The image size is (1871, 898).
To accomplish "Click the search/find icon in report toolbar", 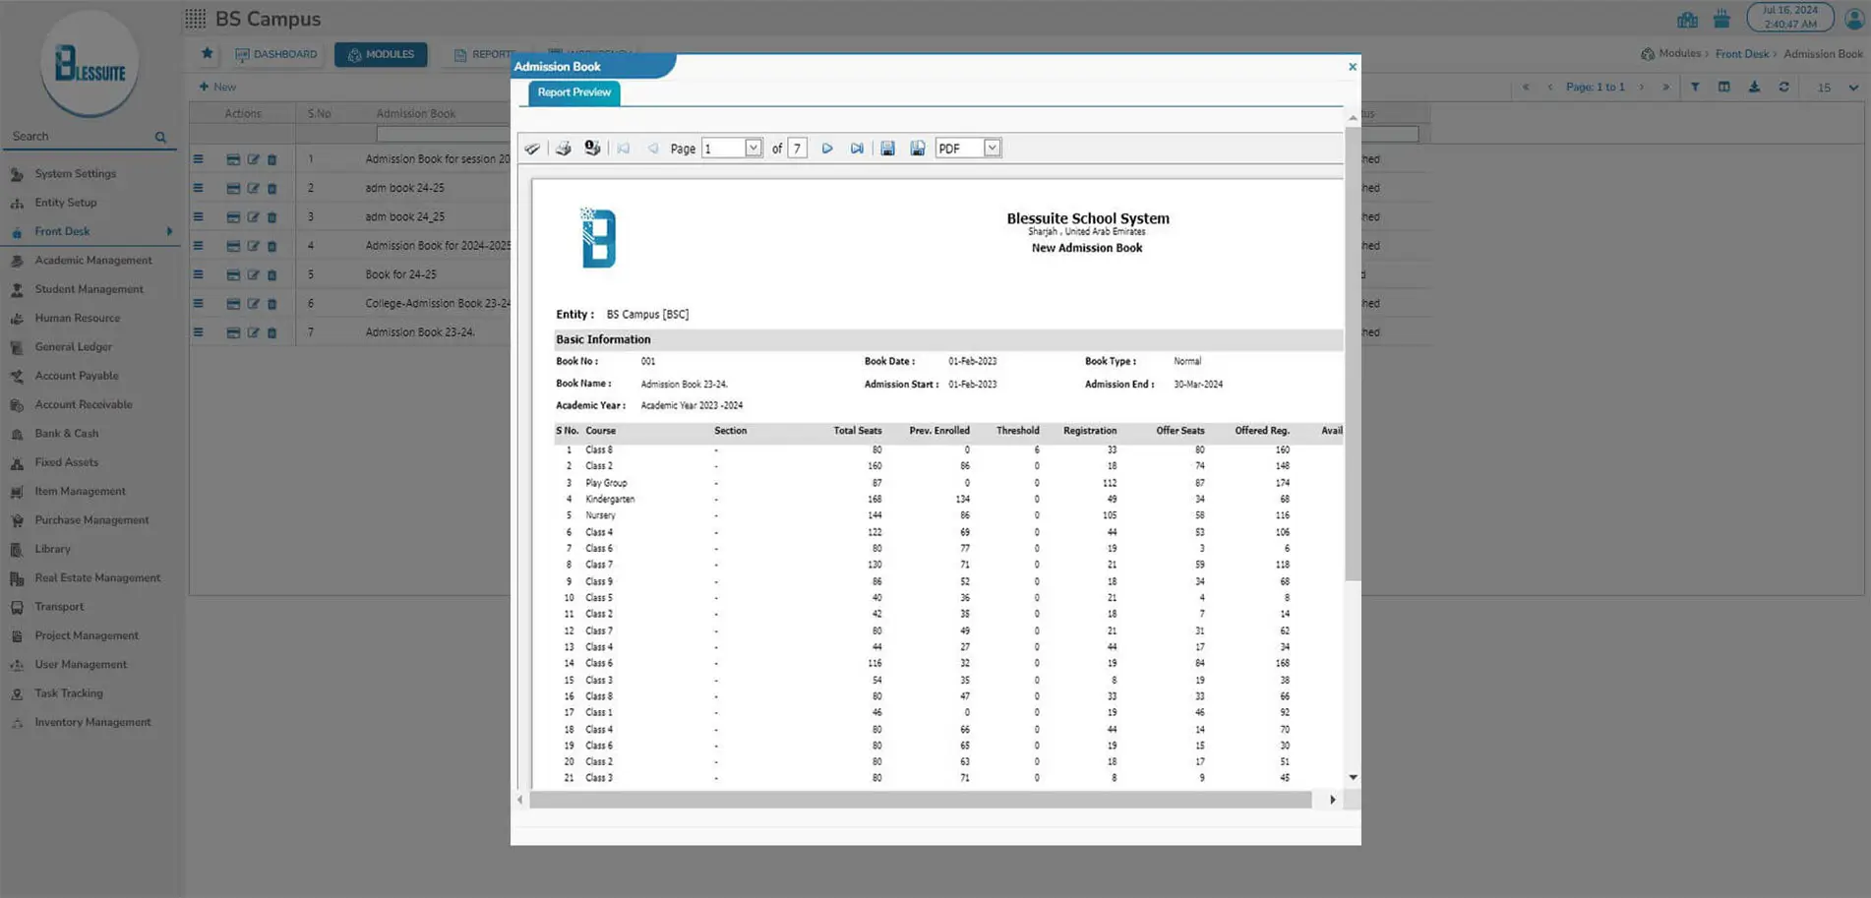I will click(532, 149).
